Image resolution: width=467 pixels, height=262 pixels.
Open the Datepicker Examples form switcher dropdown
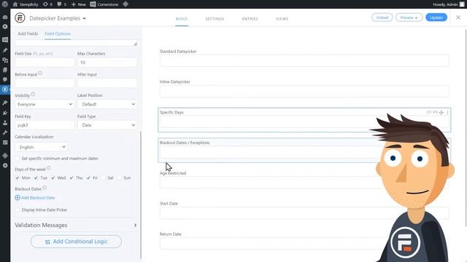[58, 18]
